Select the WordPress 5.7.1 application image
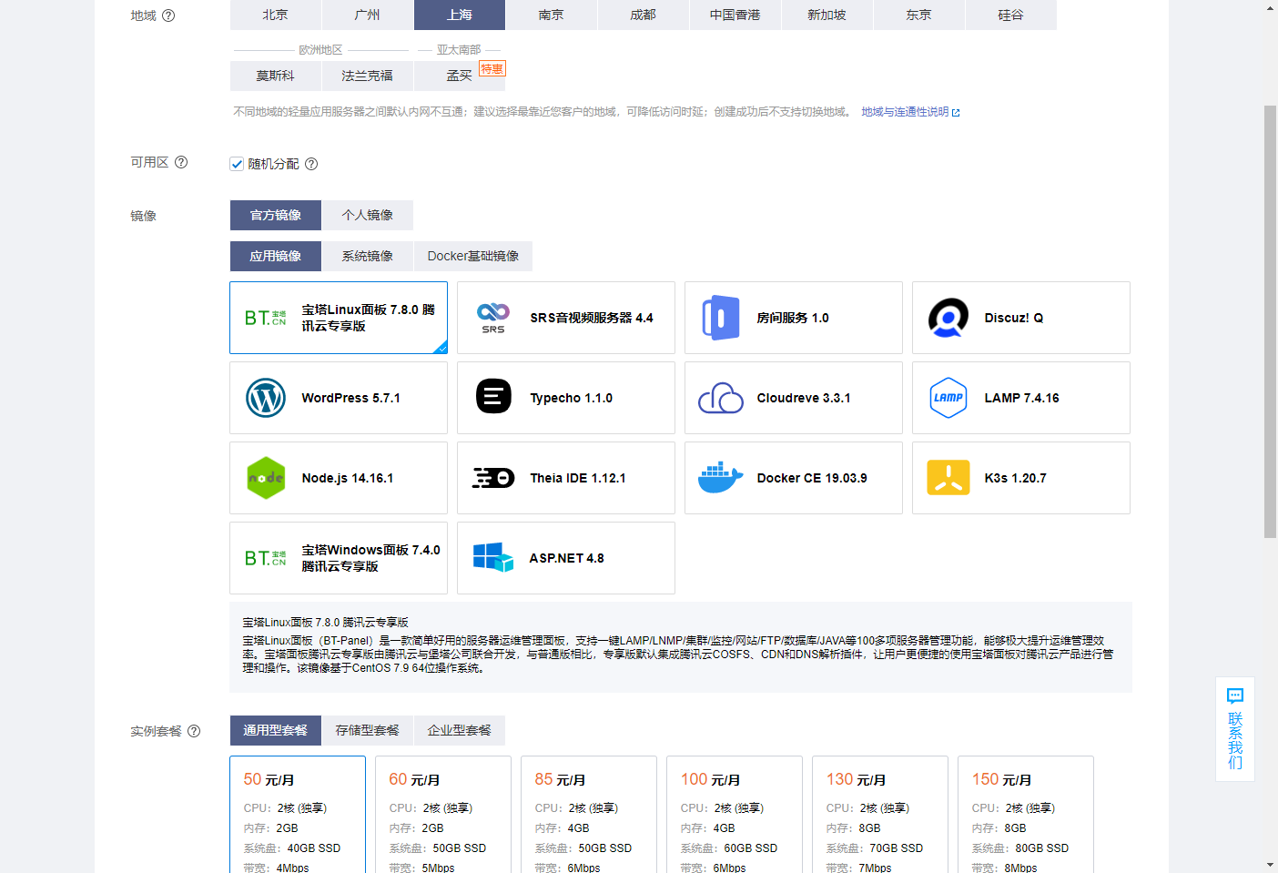This screenshot has width=1278, height=873. pos(338,398)
